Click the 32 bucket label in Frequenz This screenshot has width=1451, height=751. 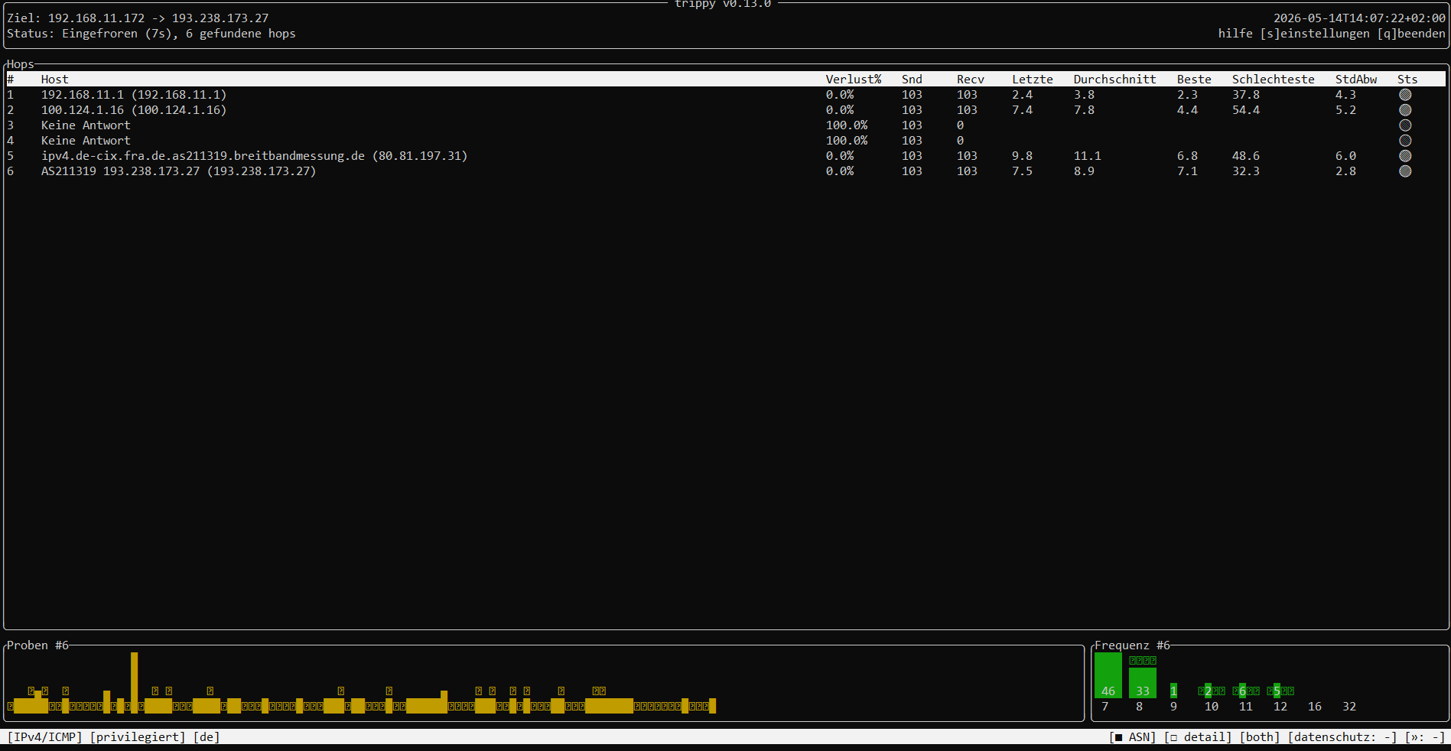point(1349,707)
